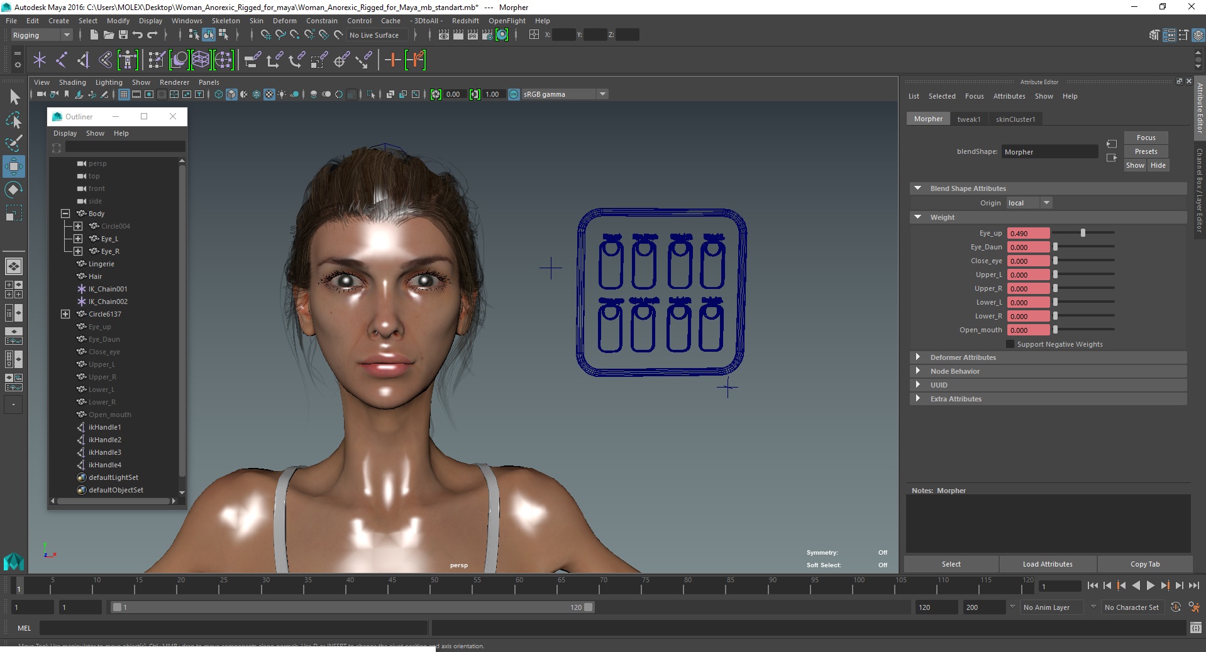This screenshot has width=1206, height=652.
Task: Click the New Scene icon
Action: (94, 35)
